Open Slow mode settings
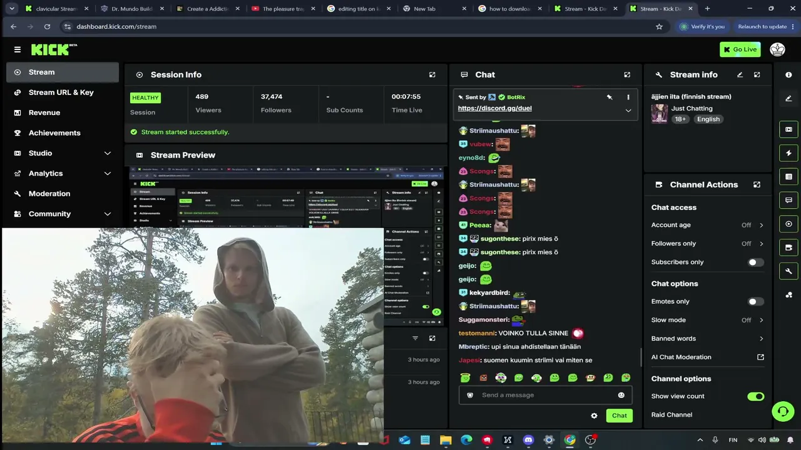 [x=708, y=320]
